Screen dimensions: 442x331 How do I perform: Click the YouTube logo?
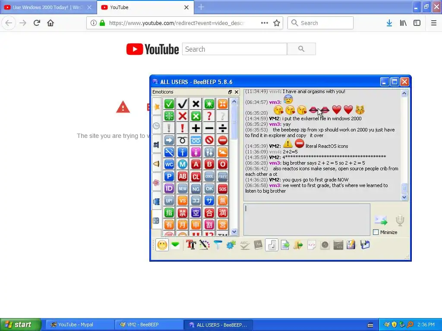coord(152,49)
